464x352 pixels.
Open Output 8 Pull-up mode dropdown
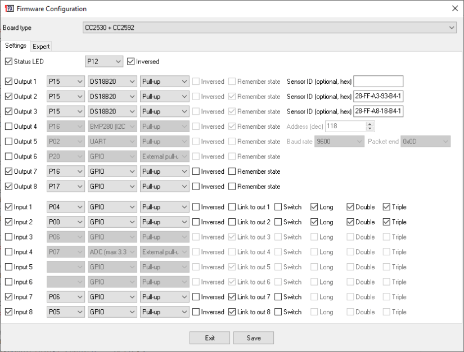pyautogui.click(x=164, y=186)
